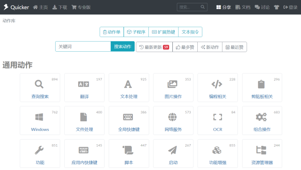Click the 启动 paper plane icon

click(x=172, y=150)
